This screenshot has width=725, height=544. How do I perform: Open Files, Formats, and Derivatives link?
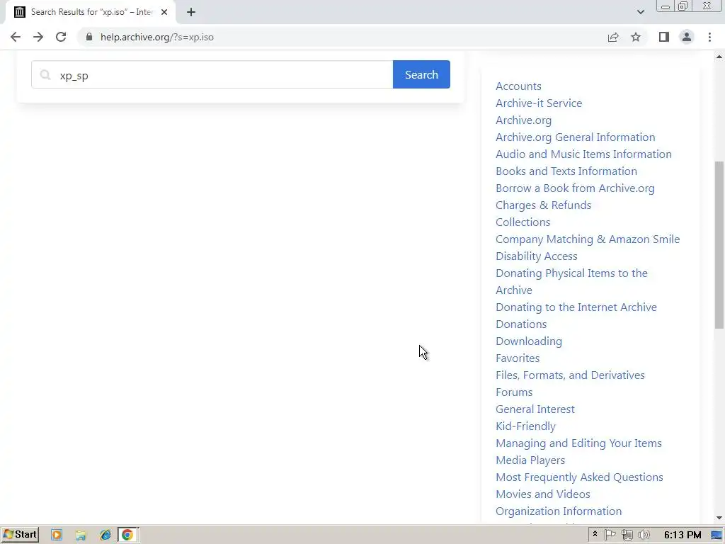[570, 375]
